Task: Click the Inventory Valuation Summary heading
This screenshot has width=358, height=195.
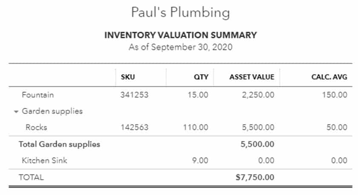Action: click(181, 35)
